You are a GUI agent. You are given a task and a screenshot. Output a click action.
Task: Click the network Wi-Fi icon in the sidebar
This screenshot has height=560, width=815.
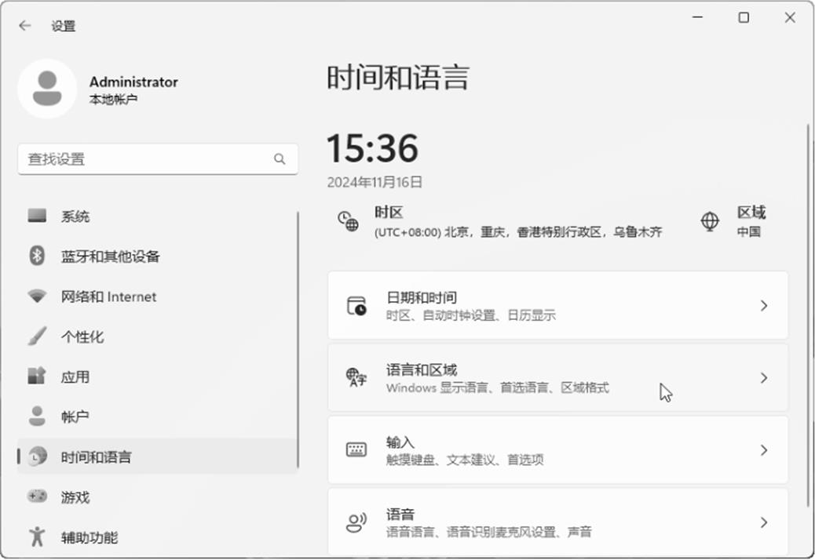tap(37, 296)
